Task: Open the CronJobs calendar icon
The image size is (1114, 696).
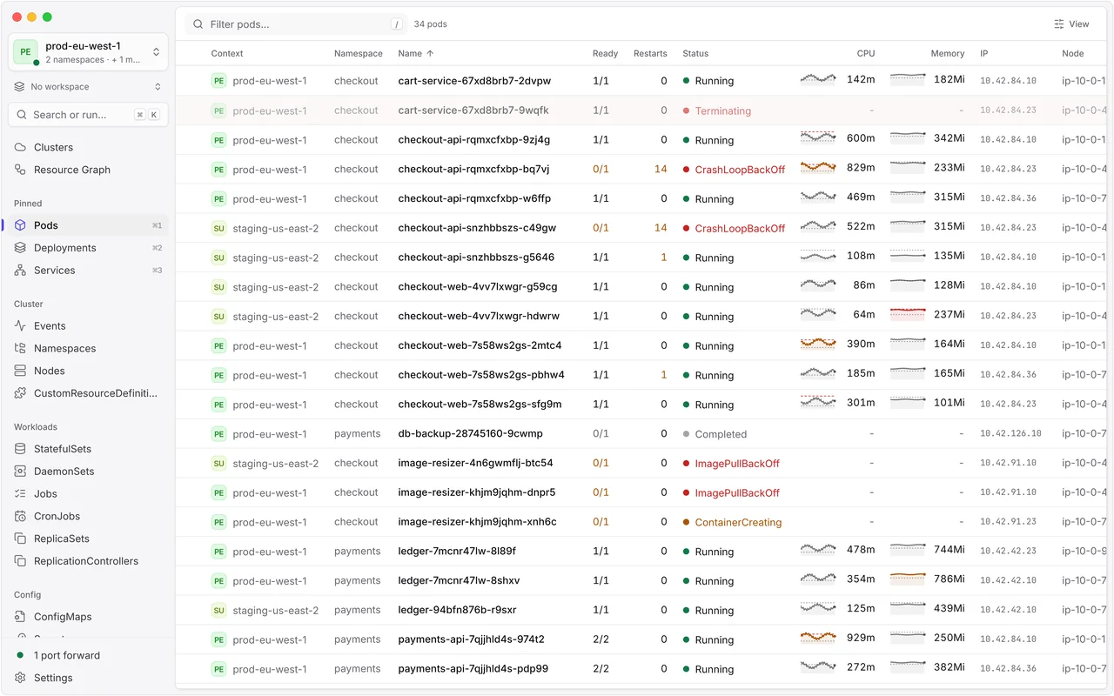Action: pos(20,516)
